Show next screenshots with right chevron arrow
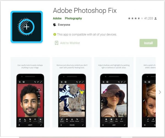This screenshot has width=165, height=138. 160,92
